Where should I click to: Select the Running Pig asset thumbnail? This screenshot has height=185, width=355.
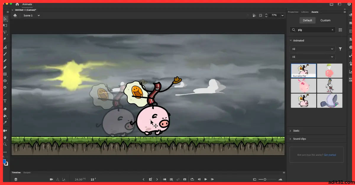pyautogui.click(x=304, y=71)
